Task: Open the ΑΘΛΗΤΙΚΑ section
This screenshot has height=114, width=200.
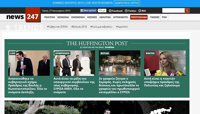Action: click(x=105, y=17)
